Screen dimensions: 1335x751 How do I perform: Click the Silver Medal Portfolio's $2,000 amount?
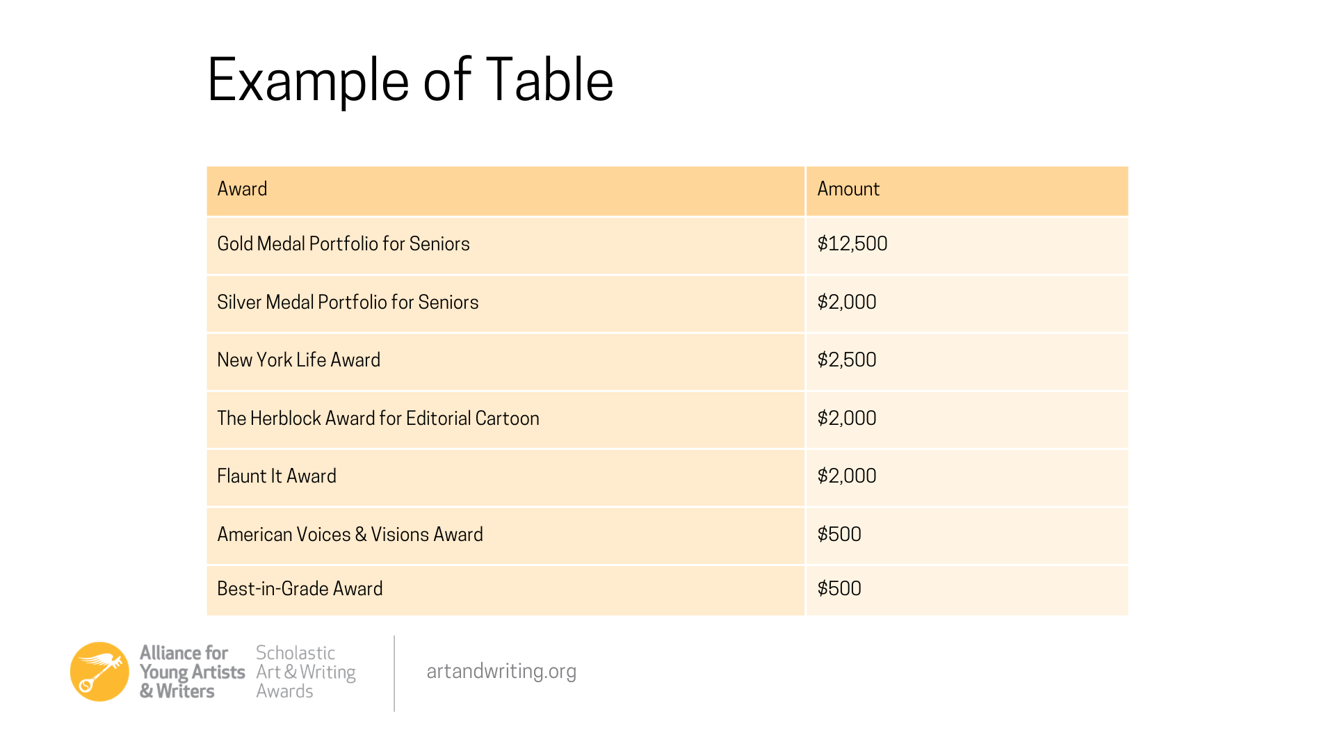(847, 302)
